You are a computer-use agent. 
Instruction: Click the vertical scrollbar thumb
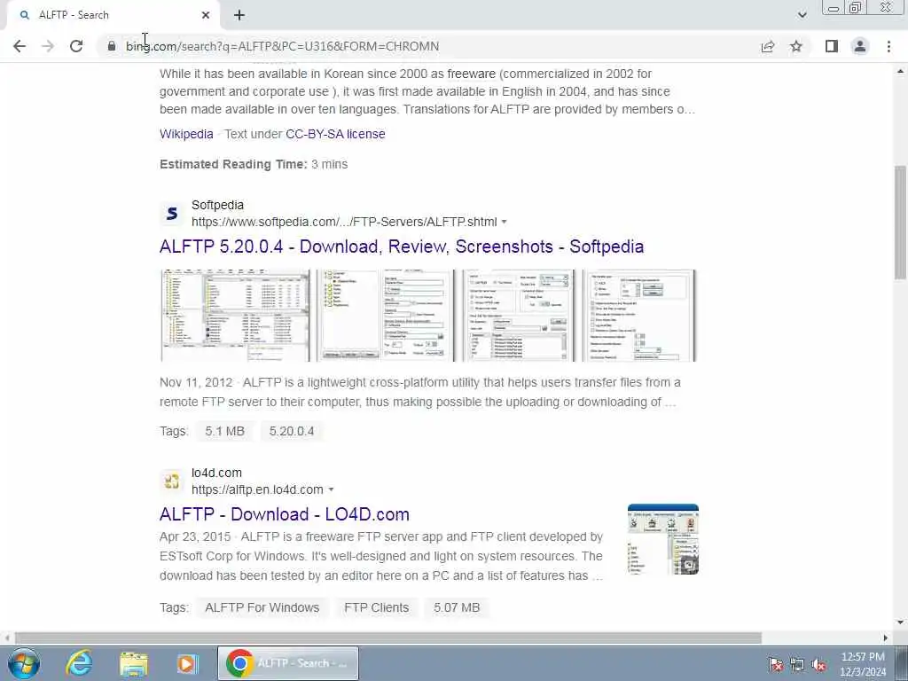click(901, 222)
